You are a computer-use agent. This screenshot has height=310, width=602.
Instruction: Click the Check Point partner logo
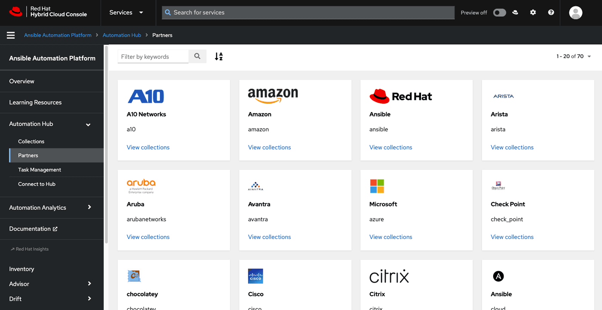[x=498, y=185]
